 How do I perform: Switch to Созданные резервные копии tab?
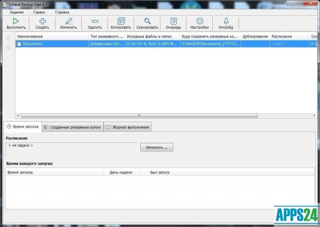72,127
